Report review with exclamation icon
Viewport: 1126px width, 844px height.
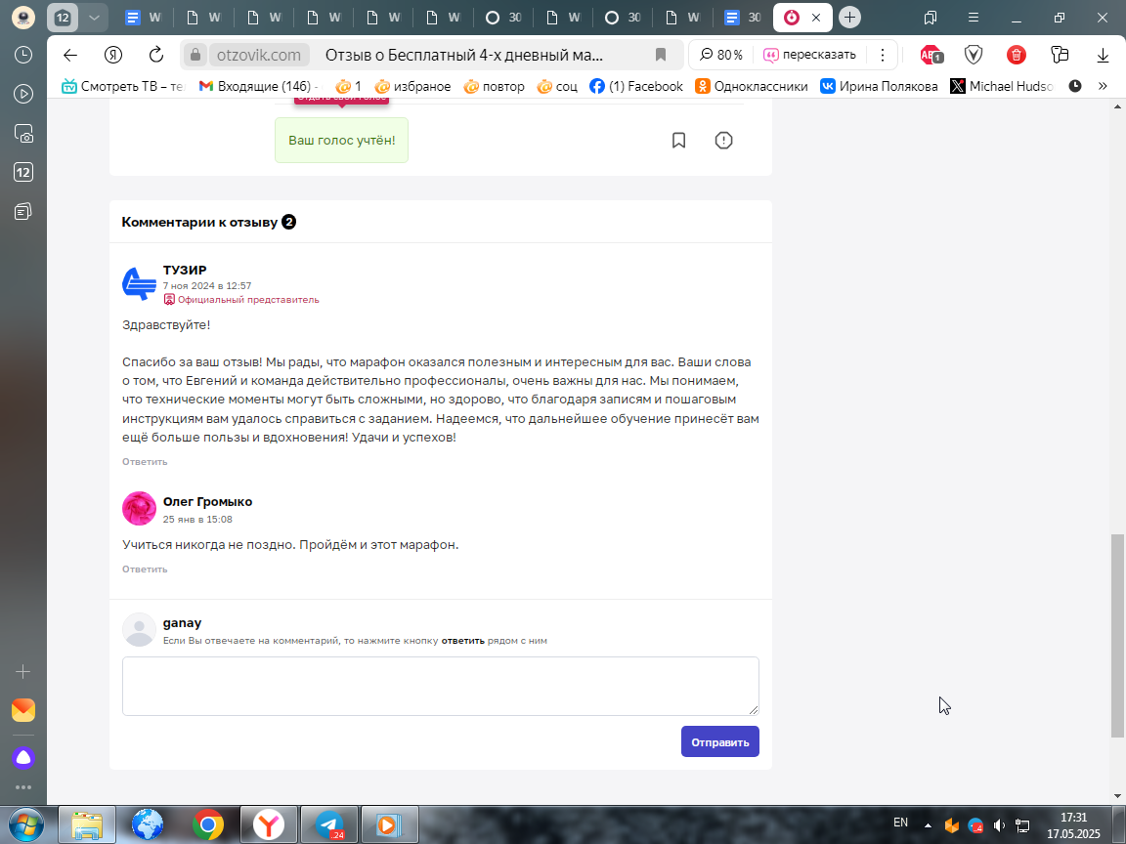pos(724,140)
